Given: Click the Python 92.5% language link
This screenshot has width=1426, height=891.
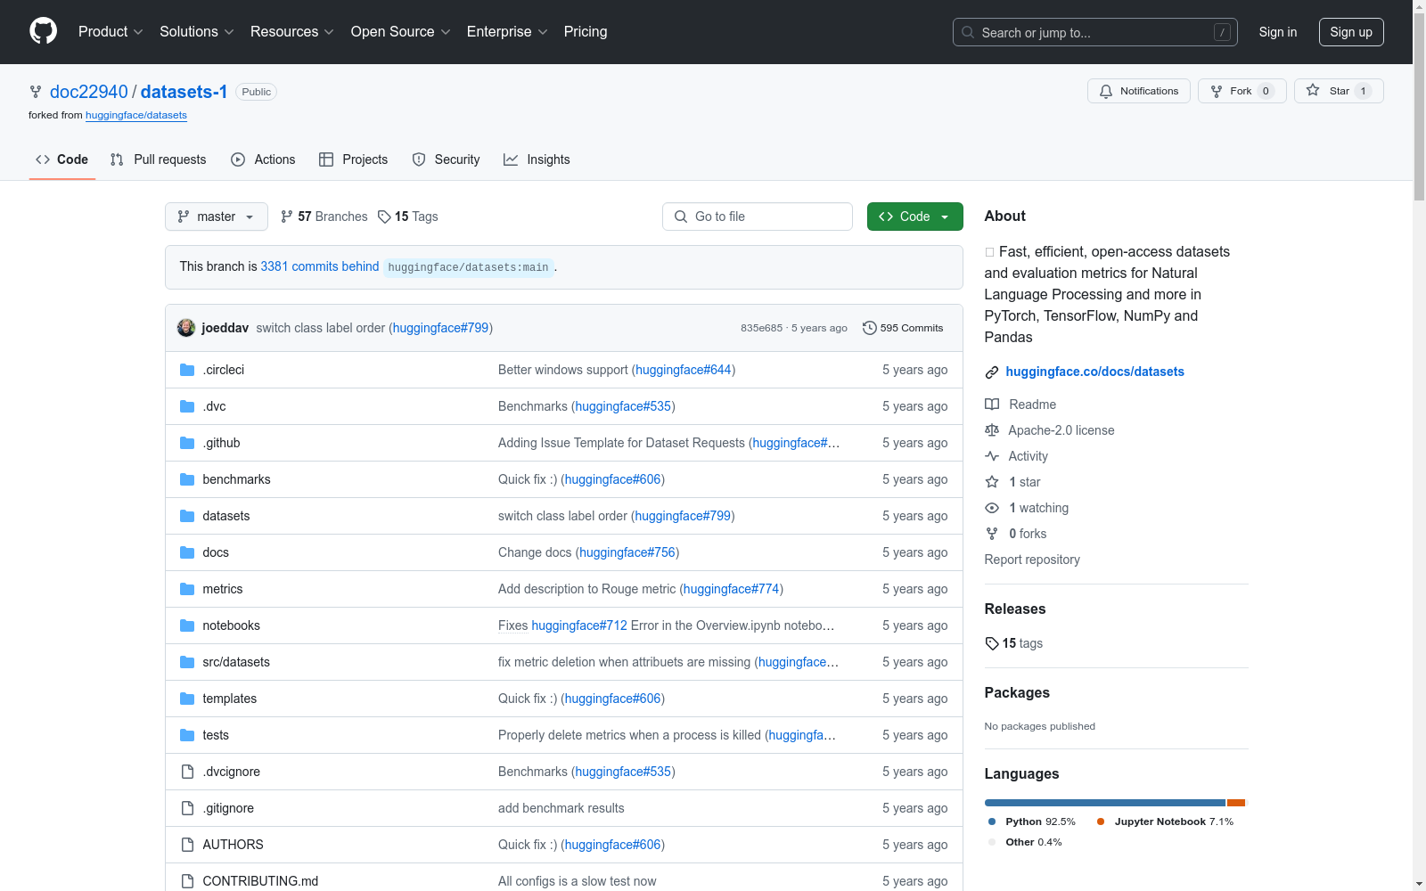Looking at the screenshot, I should coord(1031,822).
